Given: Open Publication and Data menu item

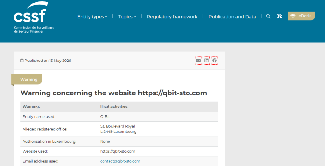Looking at the screenshot, I should pyautogui.click(x=232, y=17).
